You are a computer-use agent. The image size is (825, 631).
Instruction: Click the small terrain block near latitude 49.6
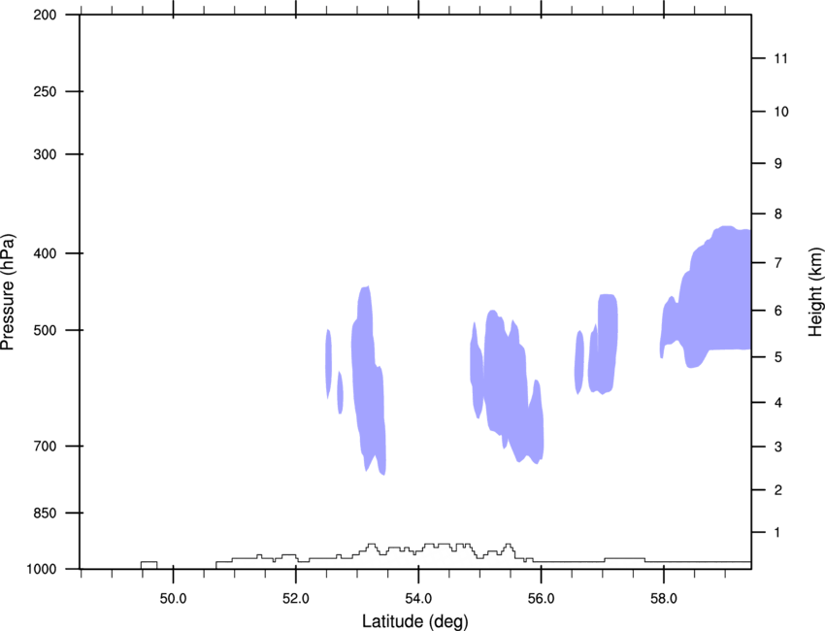tap(148, 565)
